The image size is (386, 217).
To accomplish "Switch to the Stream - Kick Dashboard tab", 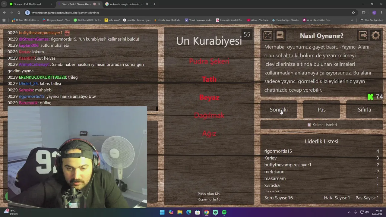I will tap(30, 4).
